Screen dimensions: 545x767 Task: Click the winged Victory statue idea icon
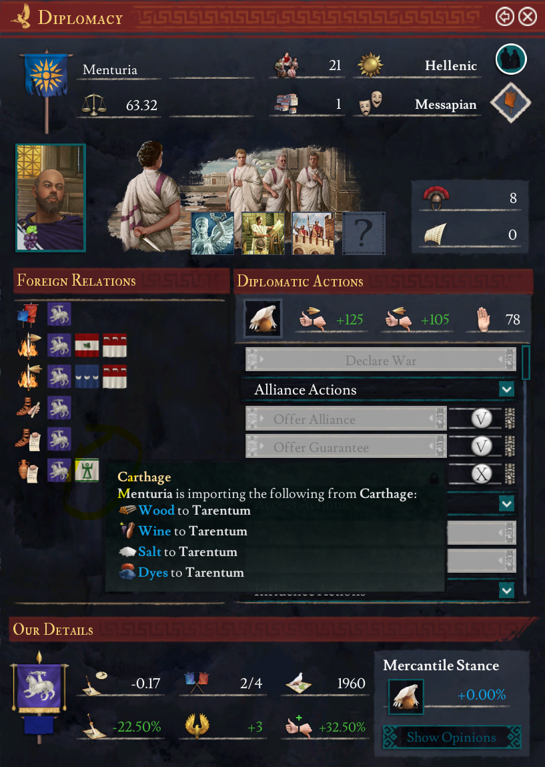point(213,234)
